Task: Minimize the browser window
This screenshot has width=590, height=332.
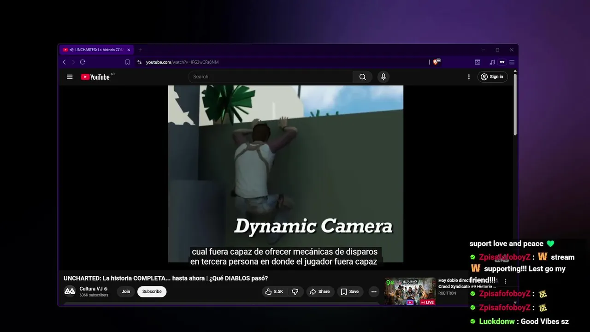Action: point(483,50)
